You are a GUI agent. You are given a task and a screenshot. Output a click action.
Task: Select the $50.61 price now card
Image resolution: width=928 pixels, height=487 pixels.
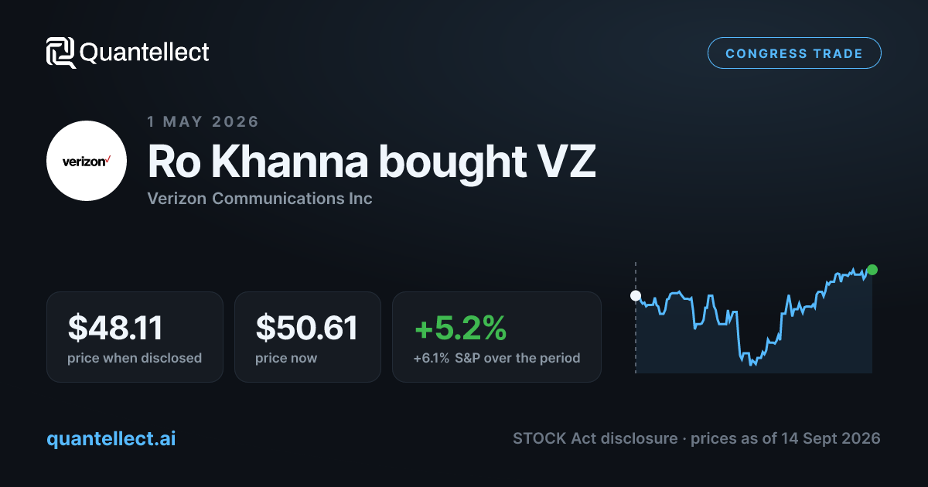[x=308, y=337]
